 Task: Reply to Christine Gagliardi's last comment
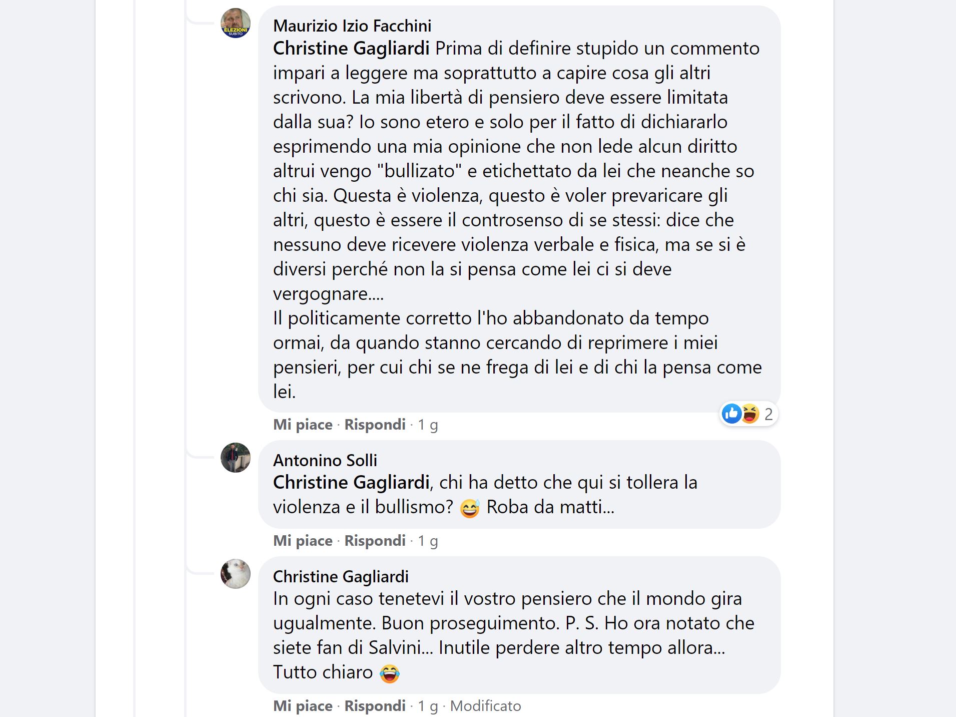(x=375, y=706)
